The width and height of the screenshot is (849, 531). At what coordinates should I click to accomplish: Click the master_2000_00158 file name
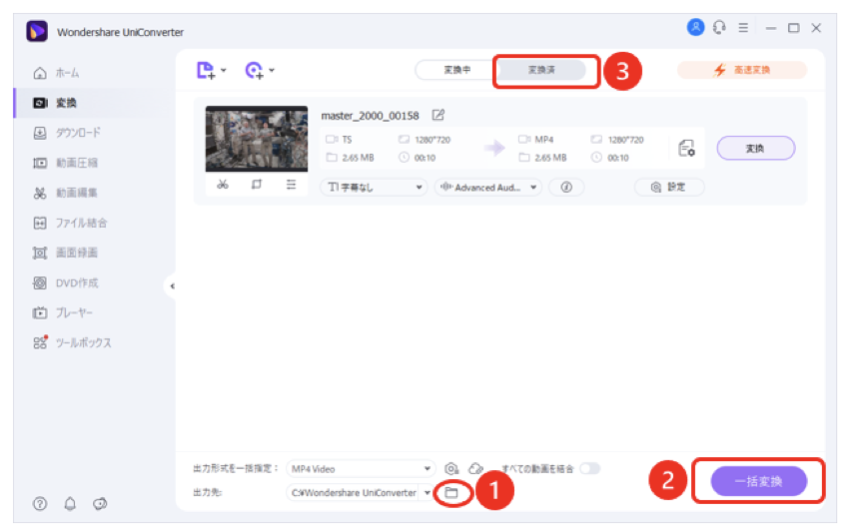[370, 116]
